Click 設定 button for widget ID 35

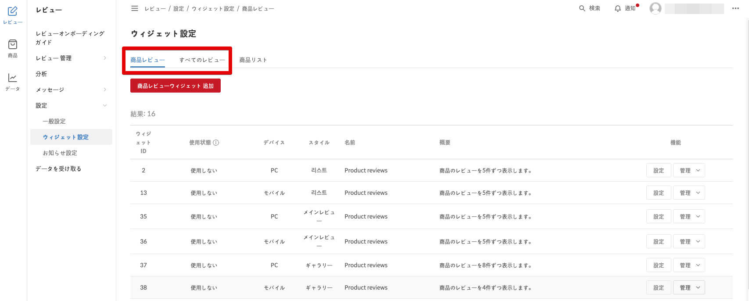pyautogui.click(x=659, y=216)
